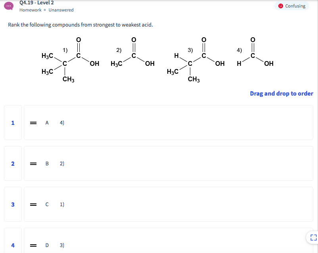
Task: Click the rank position number 1 label
Action: [12, 123]
